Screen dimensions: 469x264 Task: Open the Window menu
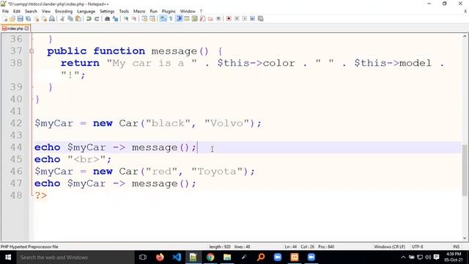point(188,11)
